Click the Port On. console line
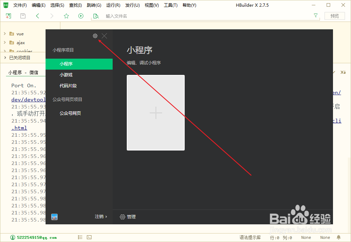Image resolution: width=351 pixels, height=242 pixels. click(x=24, y=85)
